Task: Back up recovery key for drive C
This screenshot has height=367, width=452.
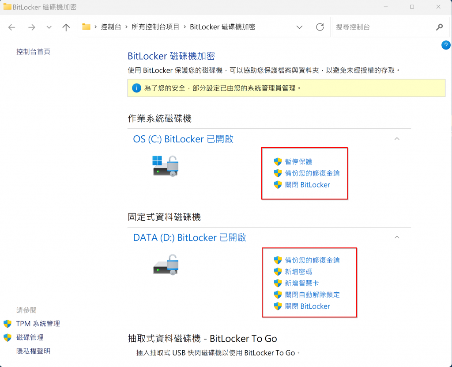Action: click(x=312, y=173)
